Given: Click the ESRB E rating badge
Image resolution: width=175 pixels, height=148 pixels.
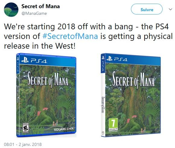Looking at the screenshot, I should [x=26, y=128].
